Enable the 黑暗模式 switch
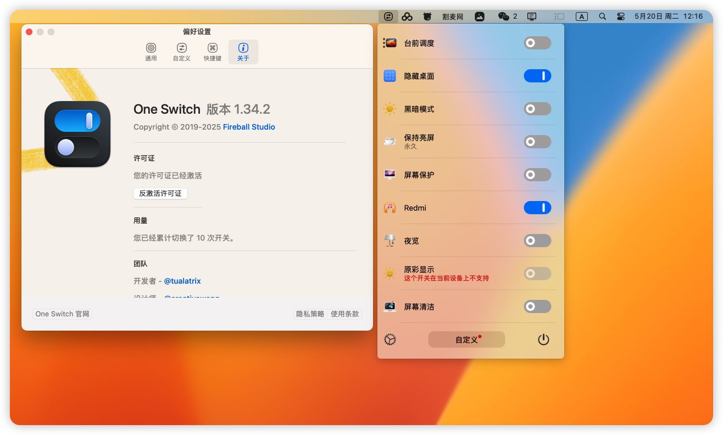 [537, 109]
